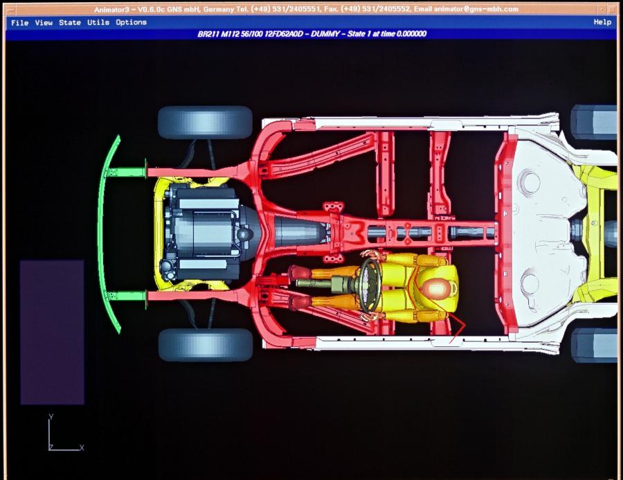Pick the purple offset barrier block
The width and height of the screenshot is (623, 480).
[x=52, y=332]
